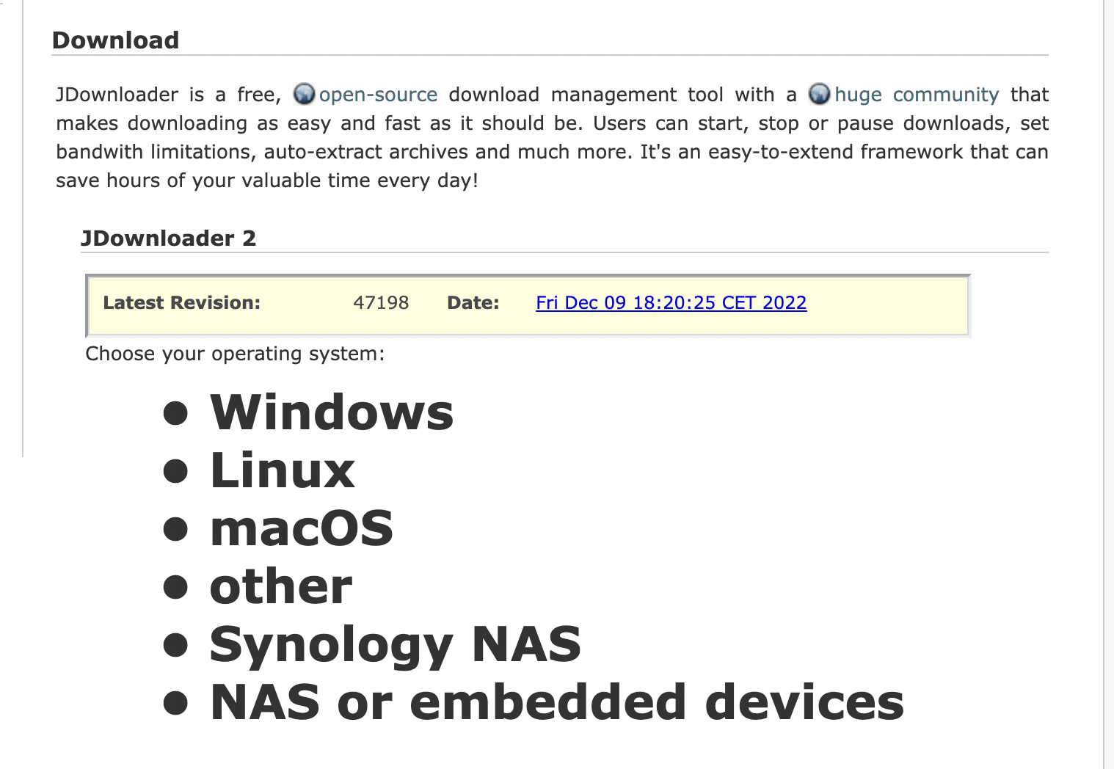Click the Latest Revision label
The image size is (1114, 769).
point(181,302)
